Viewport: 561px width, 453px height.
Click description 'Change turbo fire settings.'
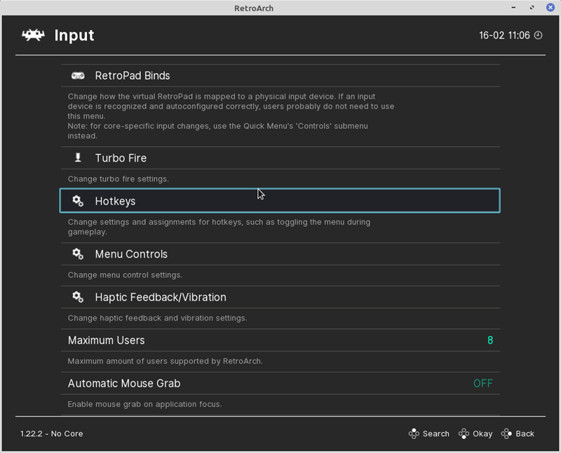[x=118, y=179]
